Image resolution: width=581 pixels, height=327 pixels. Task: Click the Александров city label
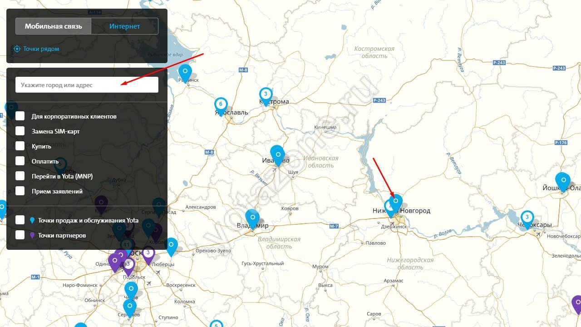click(201, 207)
